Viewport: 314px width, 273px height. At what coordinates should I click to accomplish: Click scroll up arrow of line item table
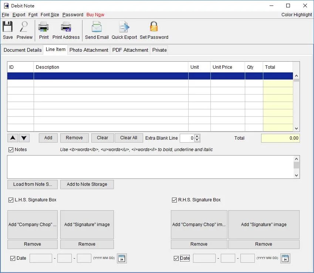coord(297,76)
